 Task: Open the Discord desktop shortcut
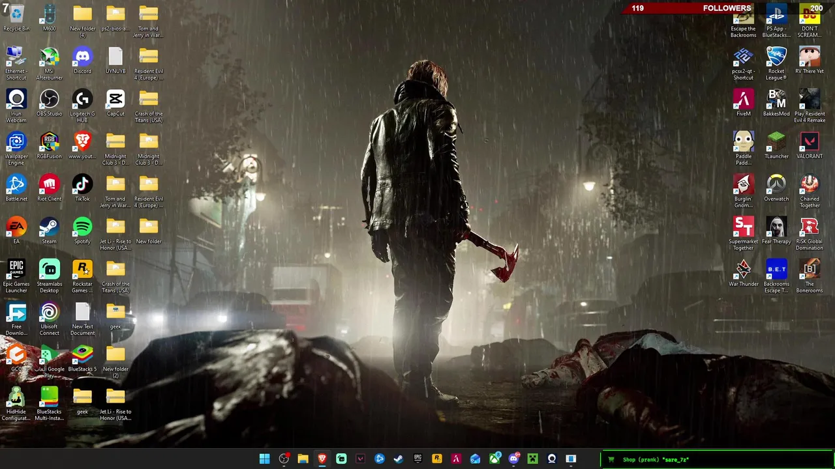[x=82, y=60]
